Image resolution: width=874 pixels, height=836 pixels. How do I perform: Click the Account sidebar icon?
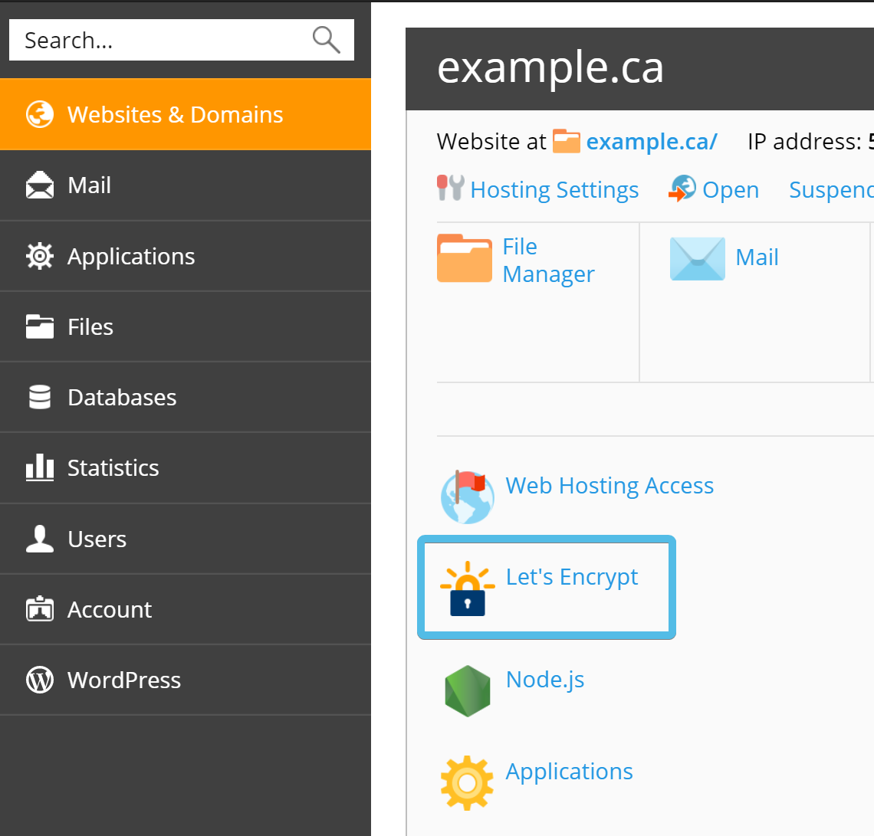tap(40, 608)
